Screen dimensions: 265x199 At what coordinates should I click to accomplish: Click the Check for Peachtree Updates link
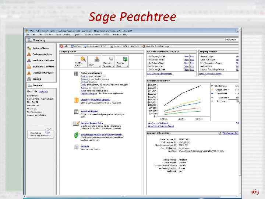[95, 100]
